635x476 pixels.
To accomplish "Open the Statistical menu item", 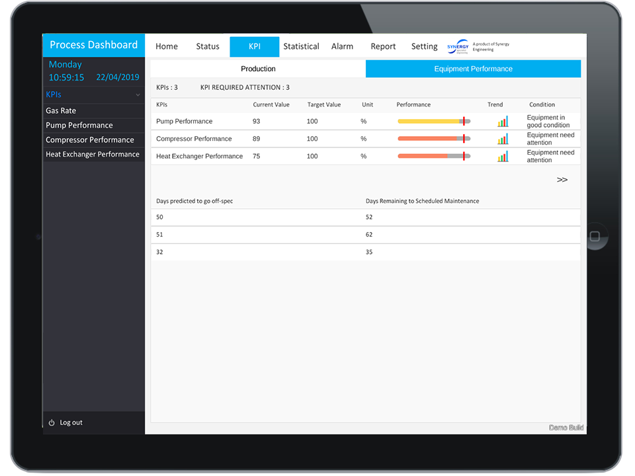I will (x=301, y=46).
